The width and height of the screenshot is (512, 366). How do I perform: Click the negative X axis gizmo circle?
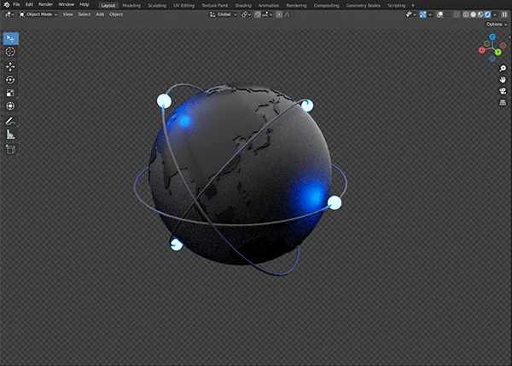point(503,46)
